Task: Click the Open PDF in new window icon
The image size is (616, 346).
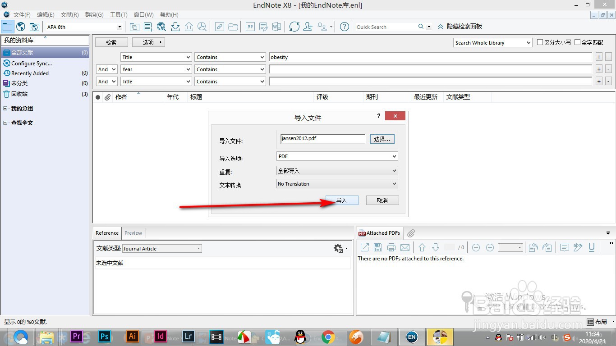Action: 364,247
